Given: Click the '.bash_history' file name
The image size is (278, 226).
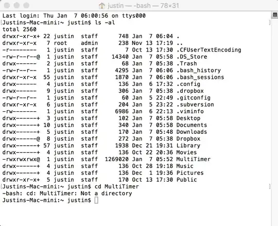Looking at the screenshot, I should coord(199,71).
